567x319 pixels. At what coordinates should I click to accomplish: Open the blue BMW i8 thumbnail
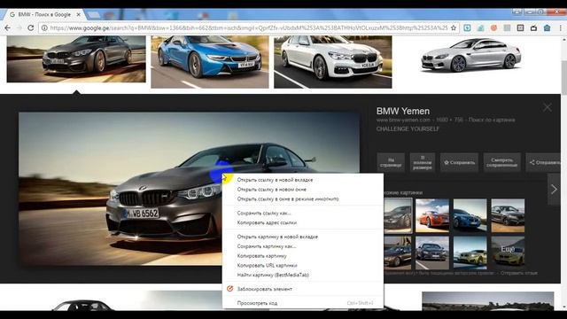tap(210, 61)
